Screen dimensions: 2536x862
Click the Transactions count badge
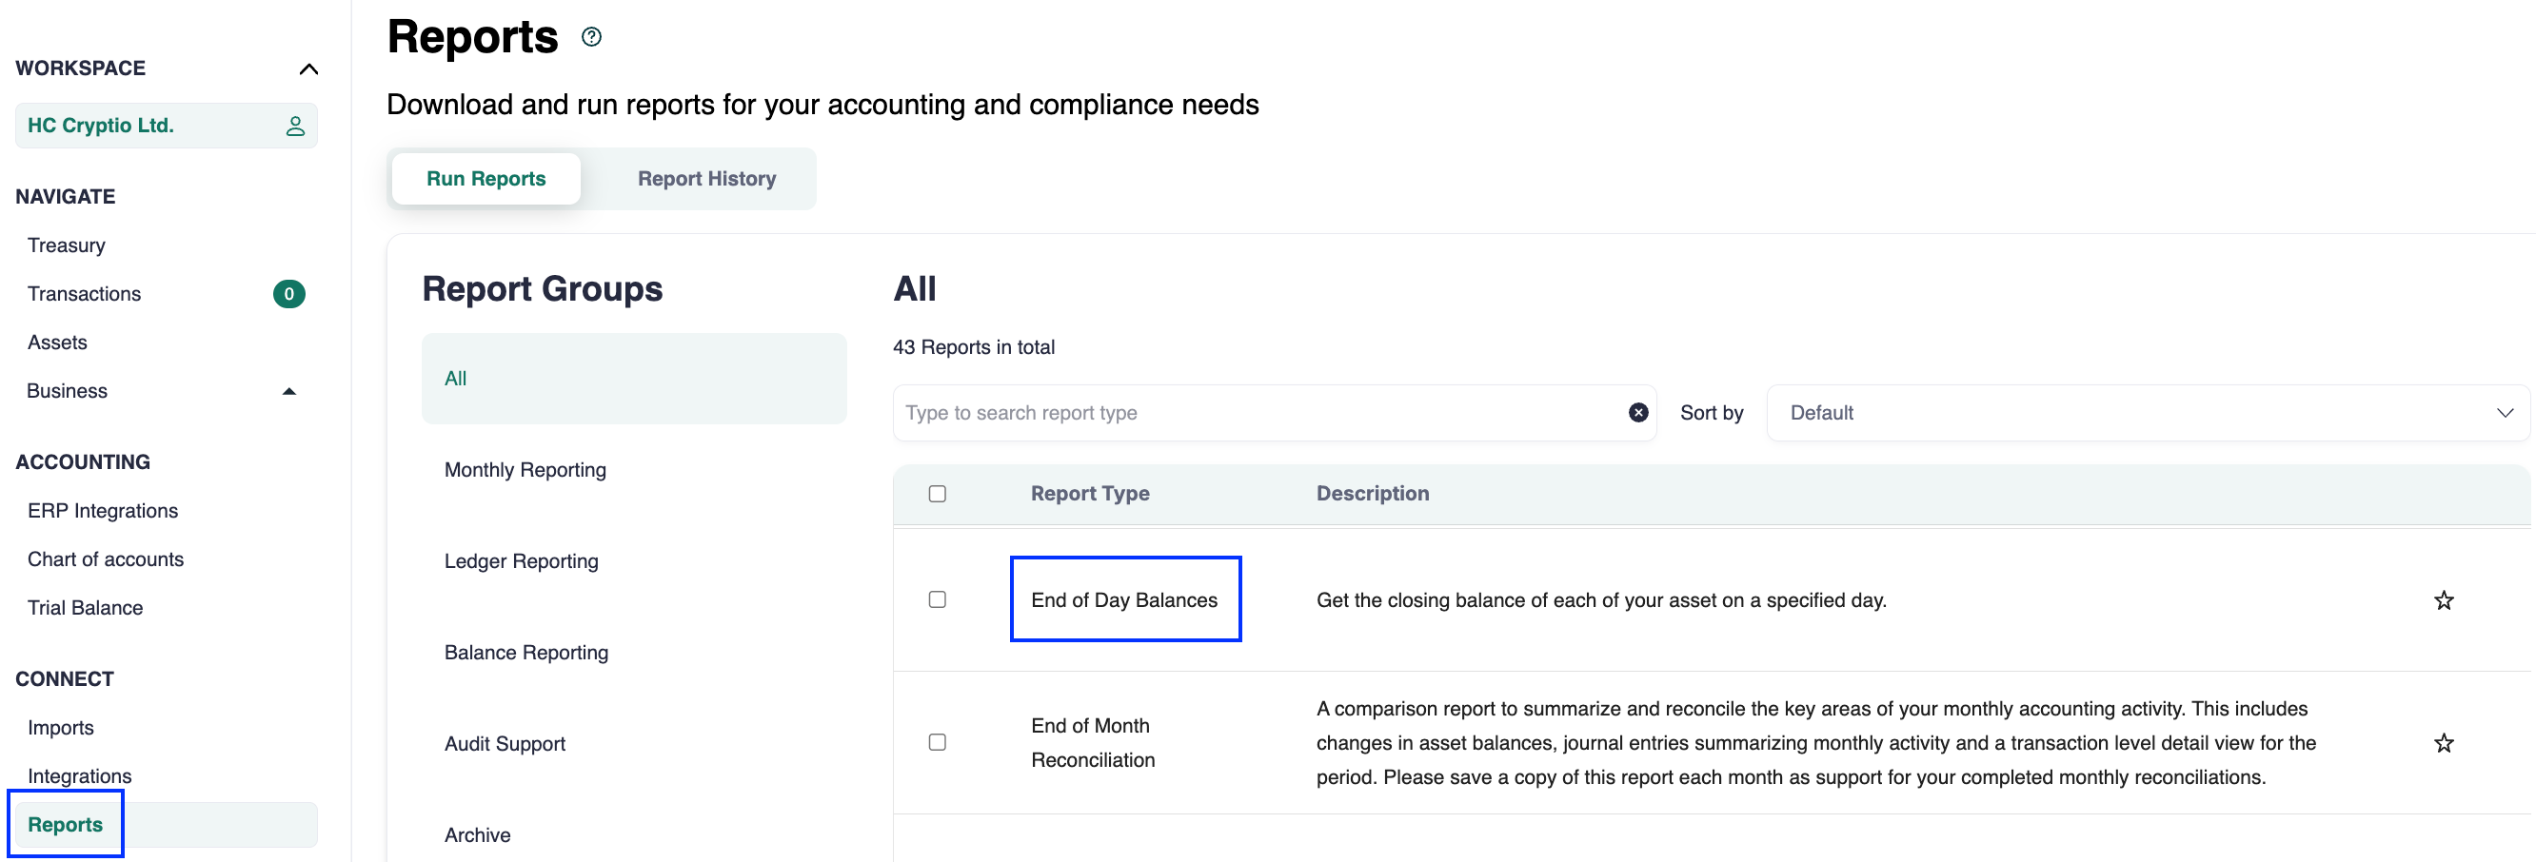[x=288, y=294]
